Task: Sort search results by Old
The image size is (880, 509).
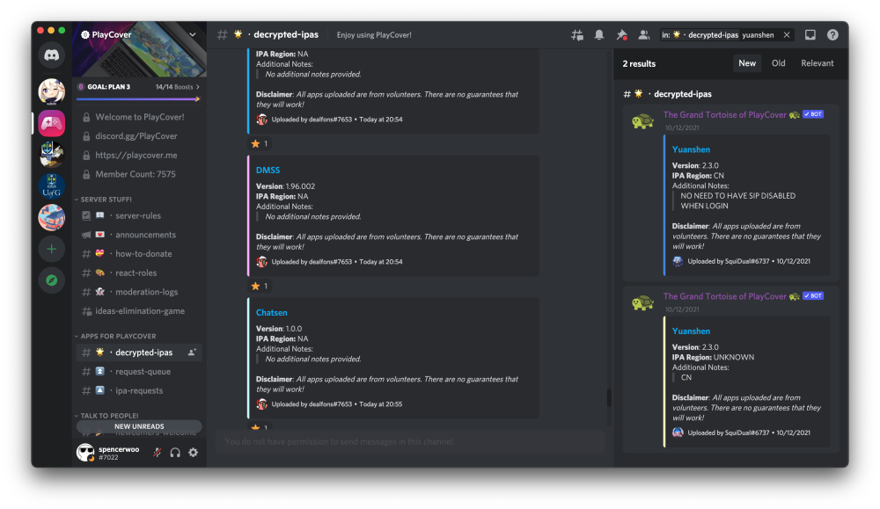Action: pos(778,63)
